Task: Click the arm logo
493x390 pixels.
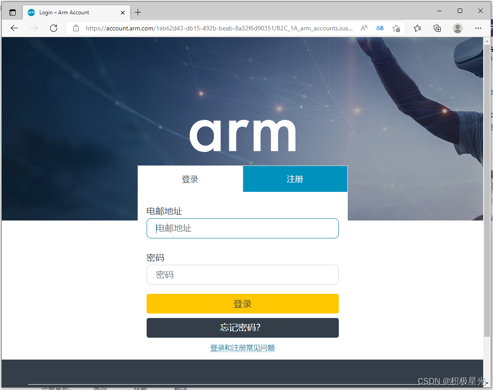Action: (x=242, y=136)
